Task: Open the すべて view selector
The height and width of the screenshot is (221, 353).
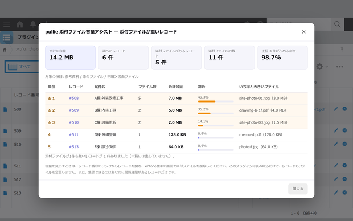Action: [x=22, y=67]
